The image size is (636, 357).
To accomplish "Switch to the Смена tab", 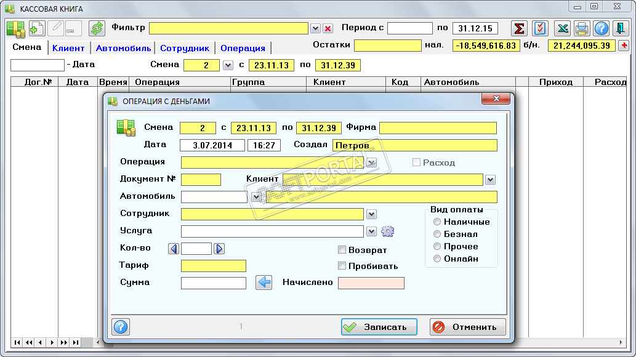I will click(x=26, y=47).
